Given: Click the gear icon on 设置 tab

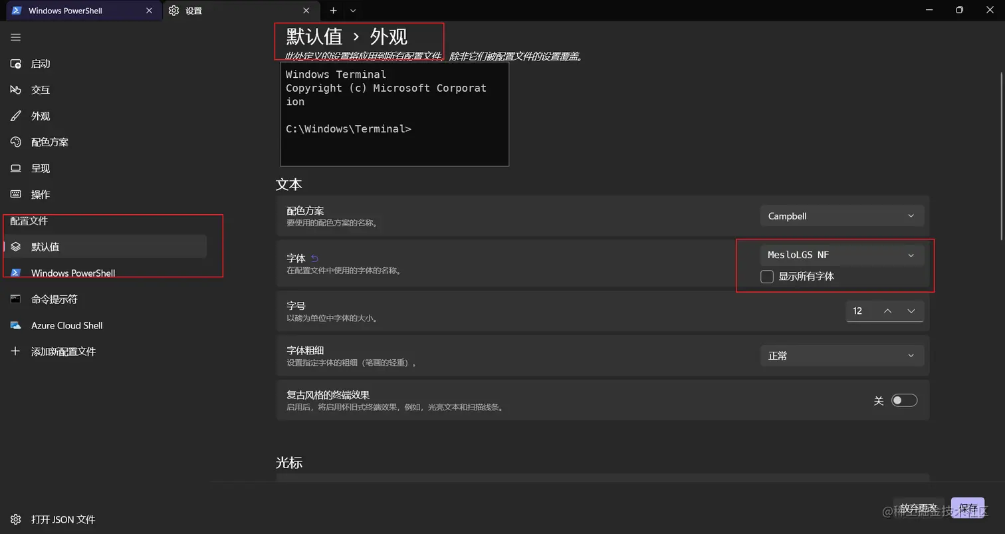Looking at the screenshot, I should [x=173, y=11].
